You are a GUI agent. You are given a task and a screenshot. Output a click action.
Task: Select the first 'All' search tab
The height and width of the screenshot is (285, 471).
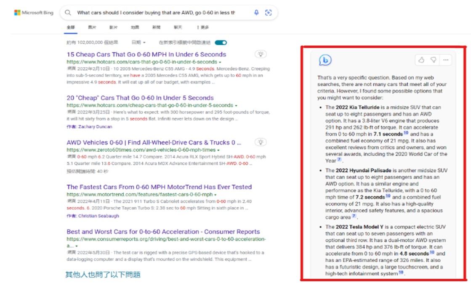click(x=71, y=27)
